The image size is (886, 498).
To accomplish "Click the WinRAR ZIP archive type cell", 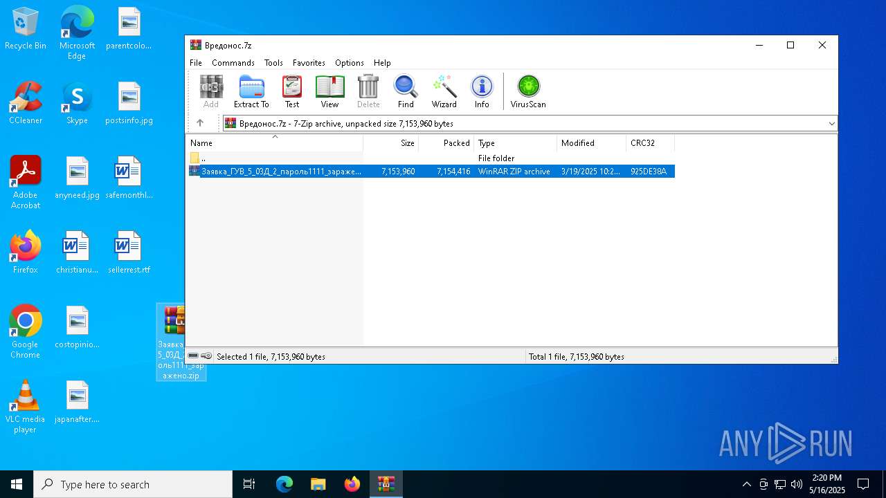I will 514,172.
